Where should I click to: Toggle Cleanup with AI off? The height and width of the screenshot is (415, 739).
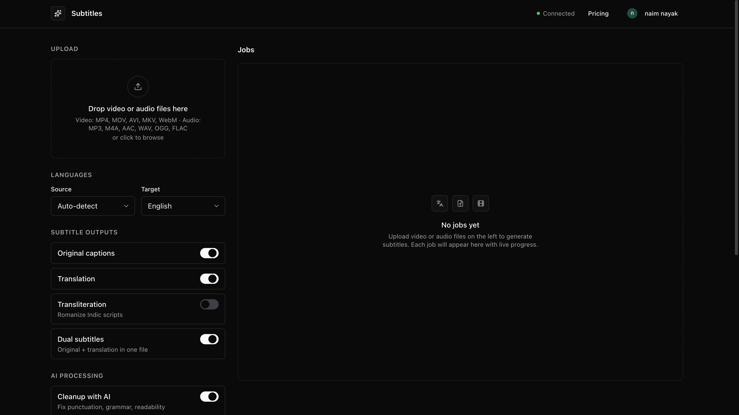pyautogui.click(x=209, y=397)
